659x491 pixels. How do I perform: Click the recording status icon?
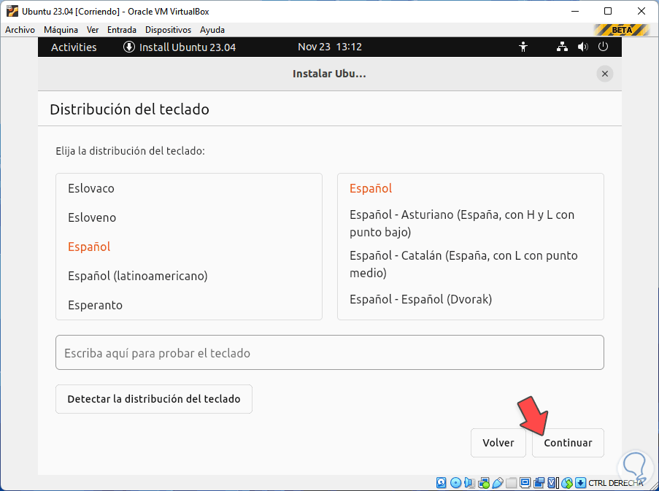click(x=539, y=482)
